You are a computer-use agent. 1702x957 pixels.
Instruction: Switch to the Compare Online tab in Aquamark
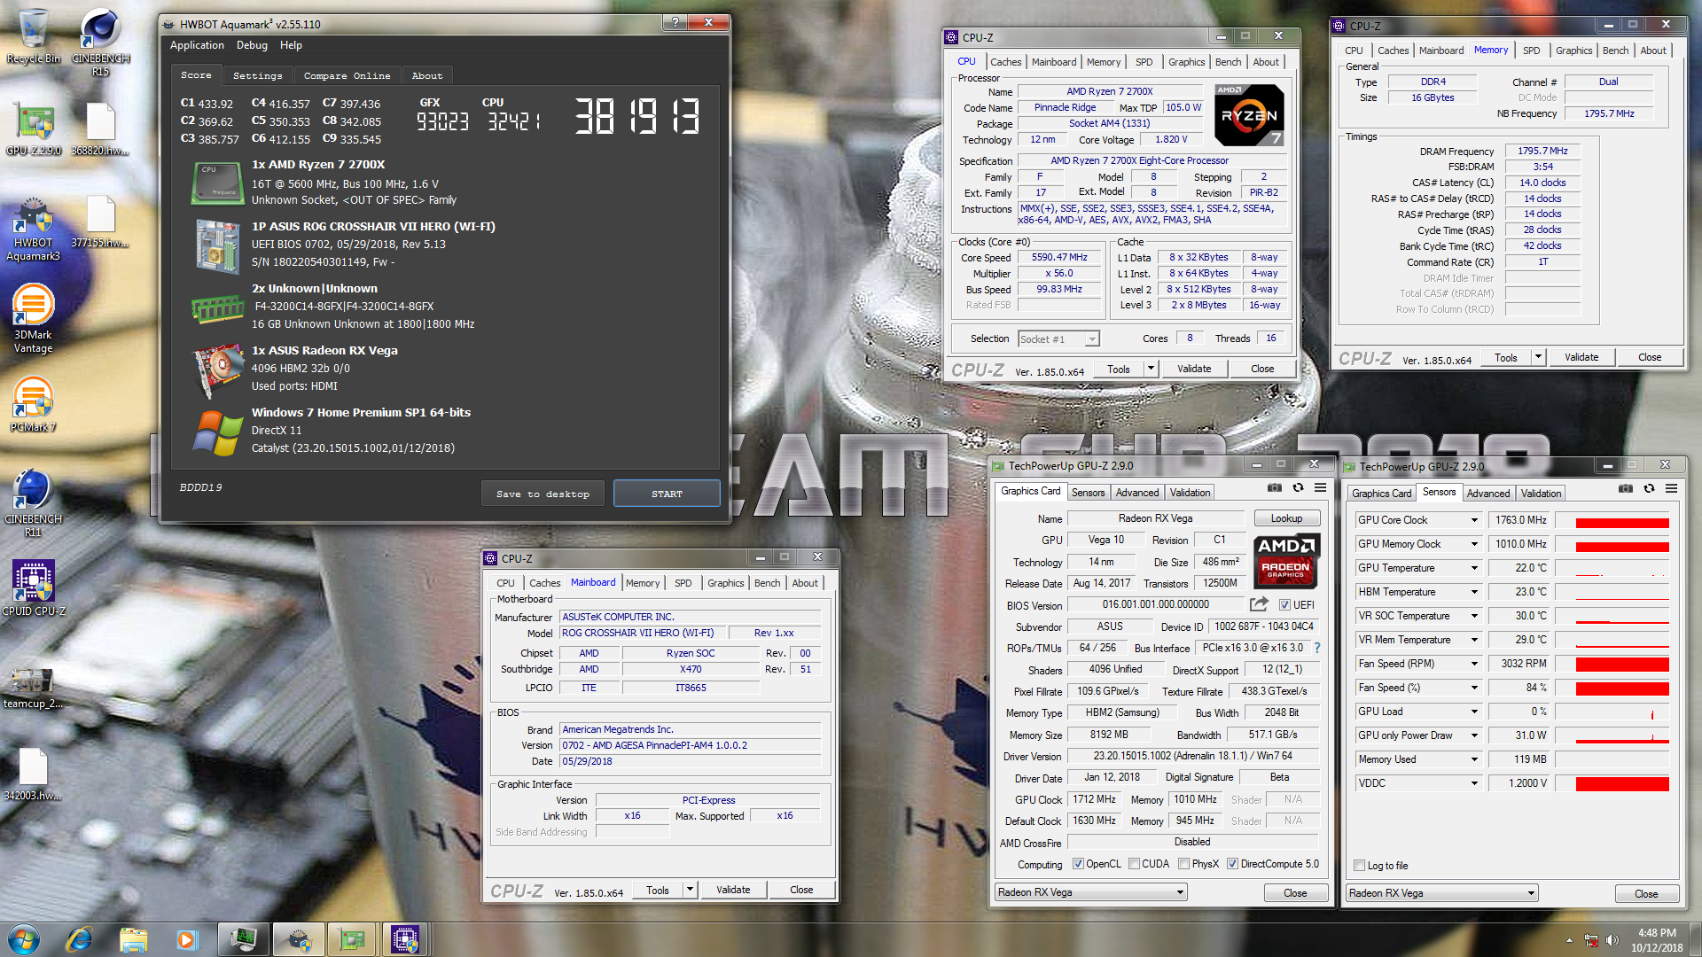347,75
